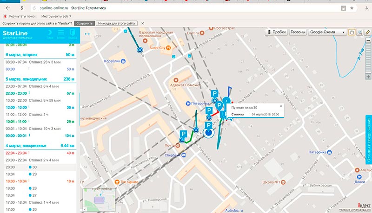Open the Инструменты веб dropdown

click(x=56, y=16)
